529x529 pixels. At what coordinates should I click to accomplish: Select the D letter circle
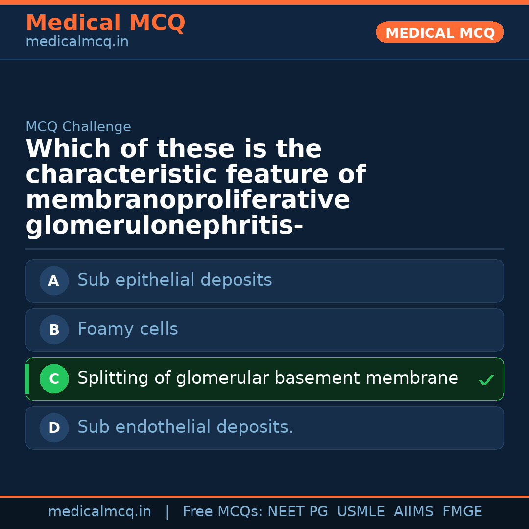point(54,428)
